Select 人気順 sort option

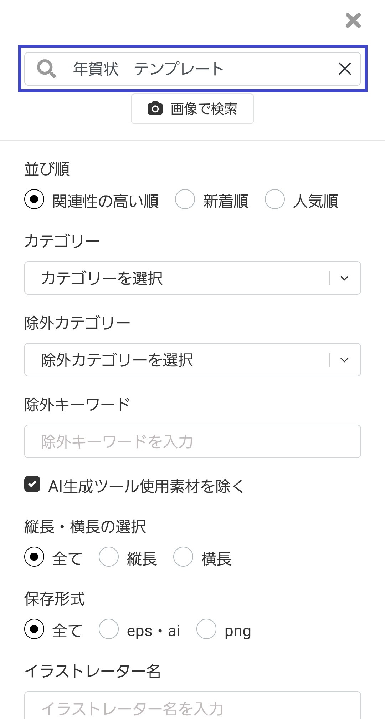point(275,199)
